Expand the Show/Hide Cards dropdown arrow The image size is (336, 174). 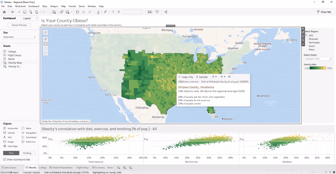tap(153, 12)
